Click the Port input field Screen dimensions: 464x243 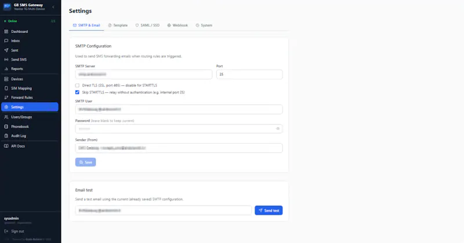(x=249, y=74)
